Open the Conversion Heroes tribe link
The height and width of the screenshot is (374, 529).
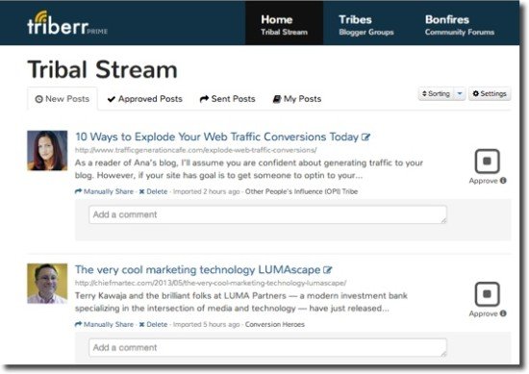(275, 324)
